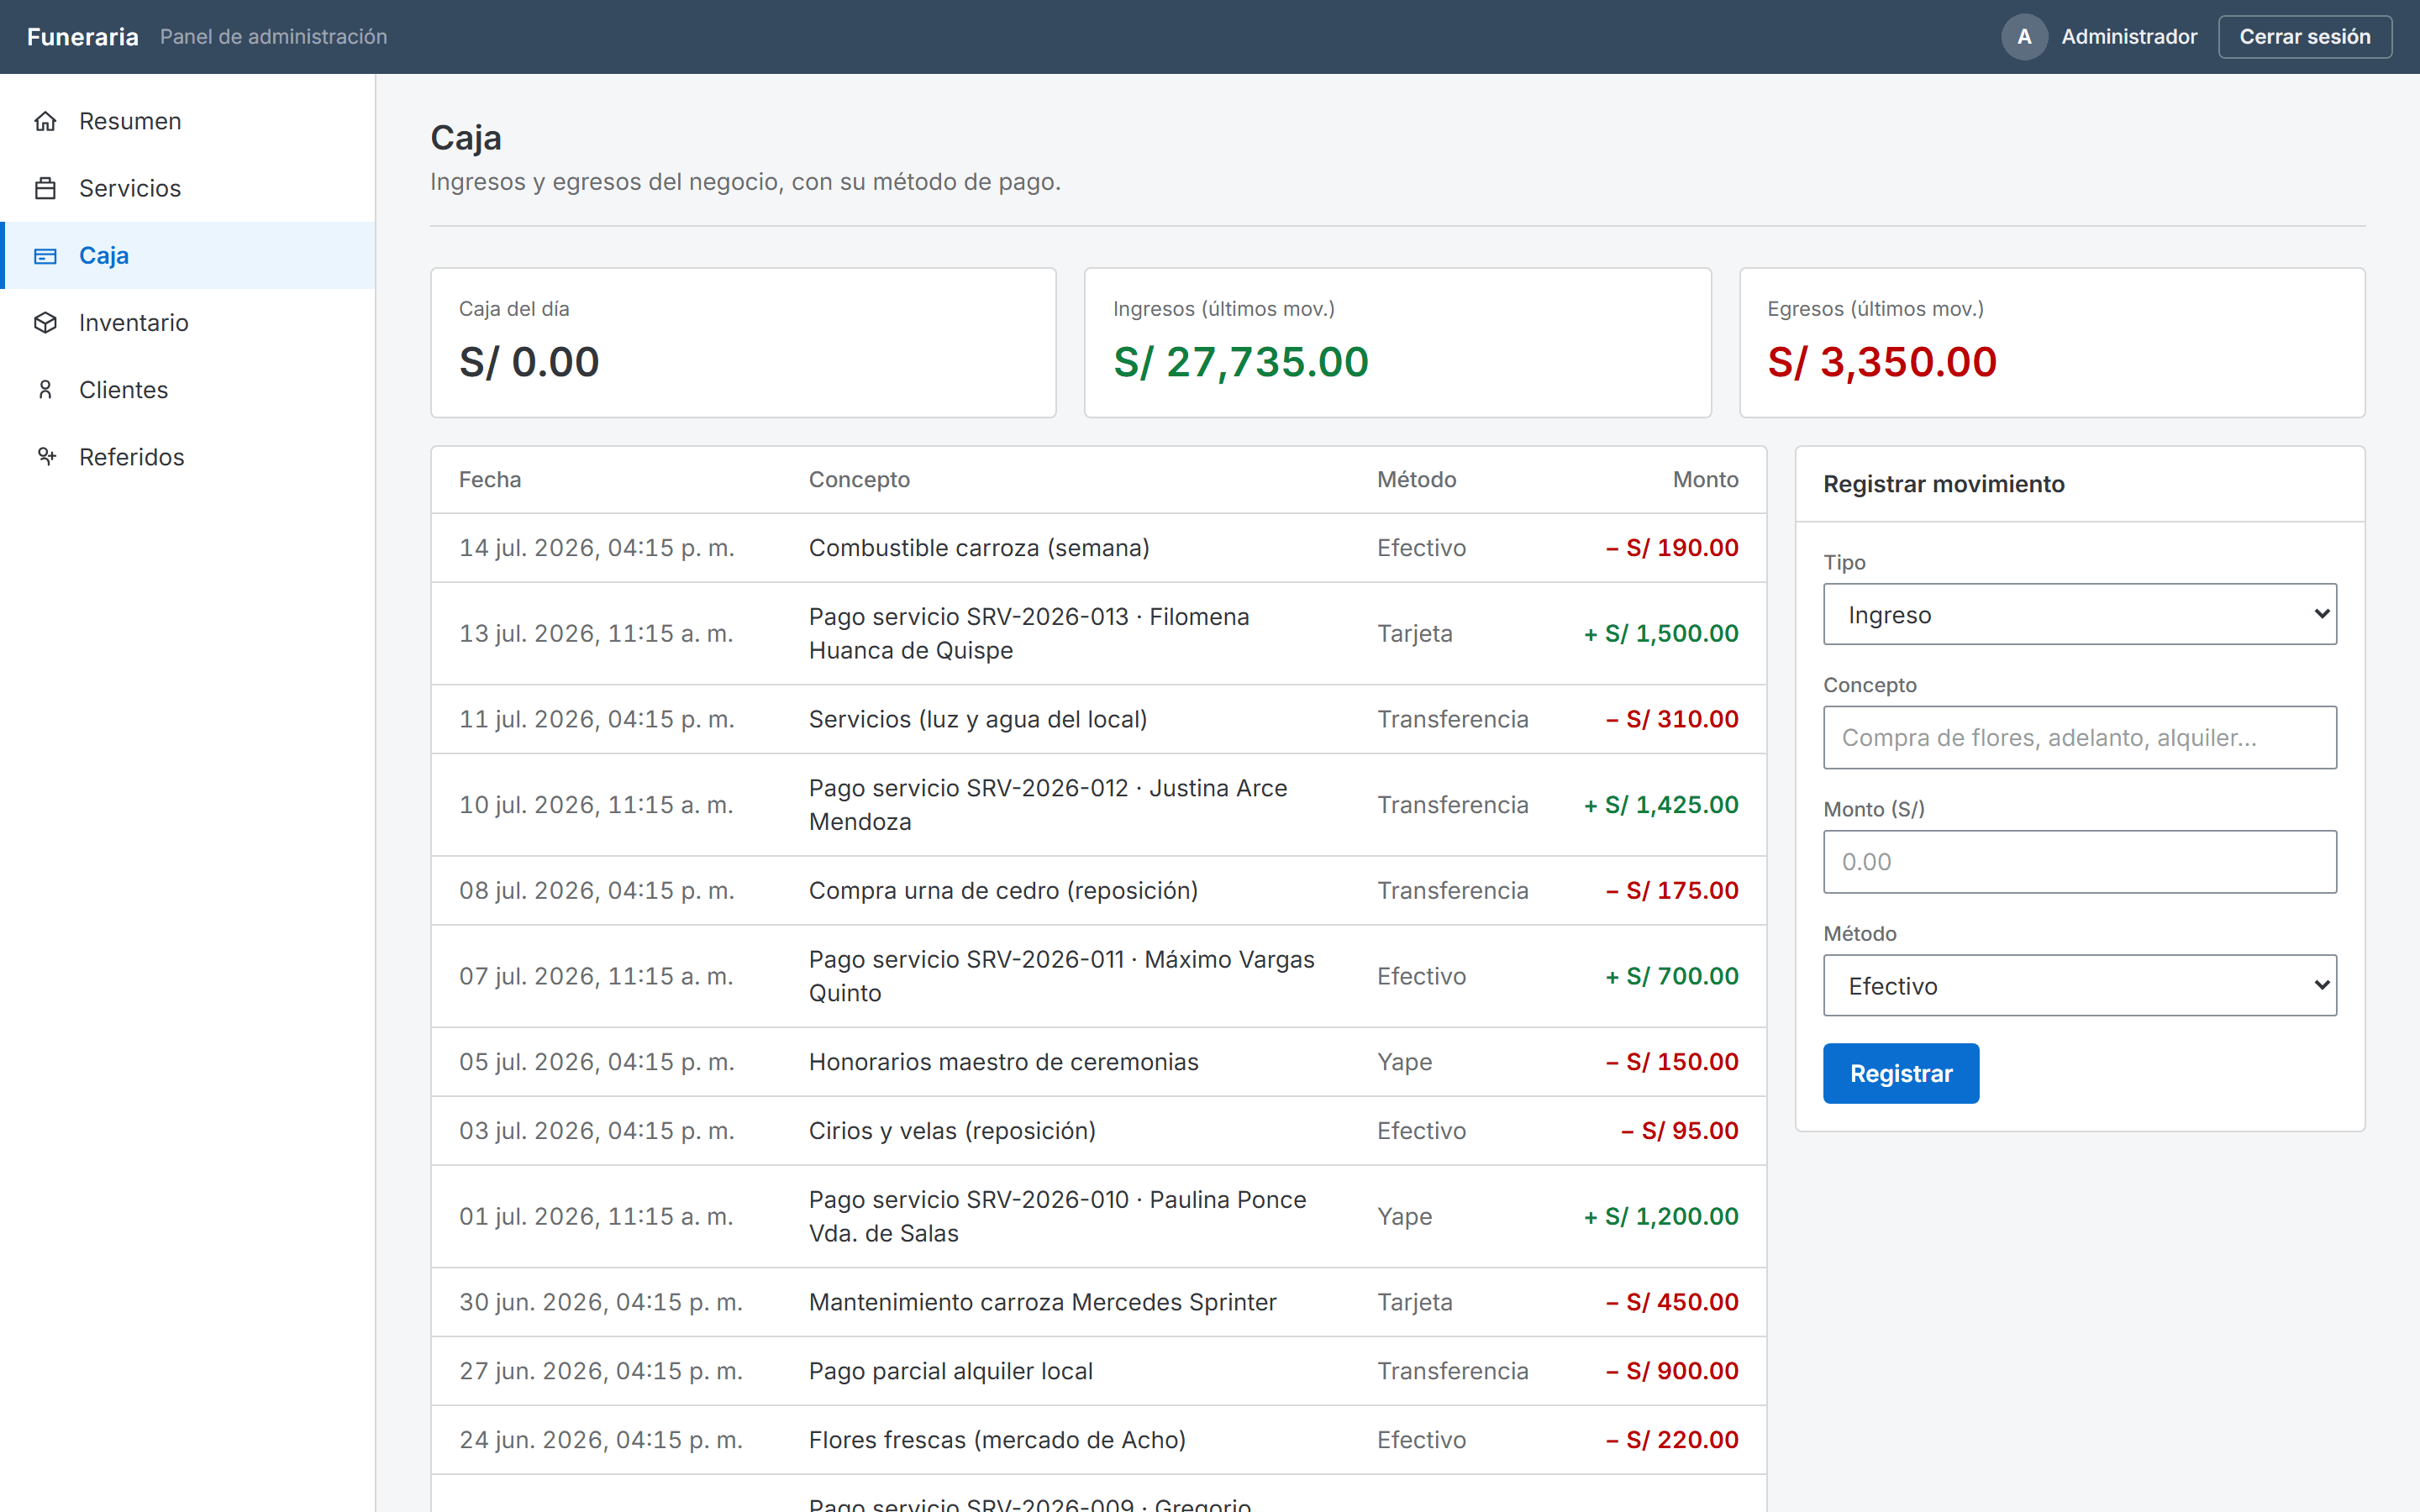Screen dimensions: 2420x1512
Task: Click amount − S/ 150.00
Action: (1672, 1062)
